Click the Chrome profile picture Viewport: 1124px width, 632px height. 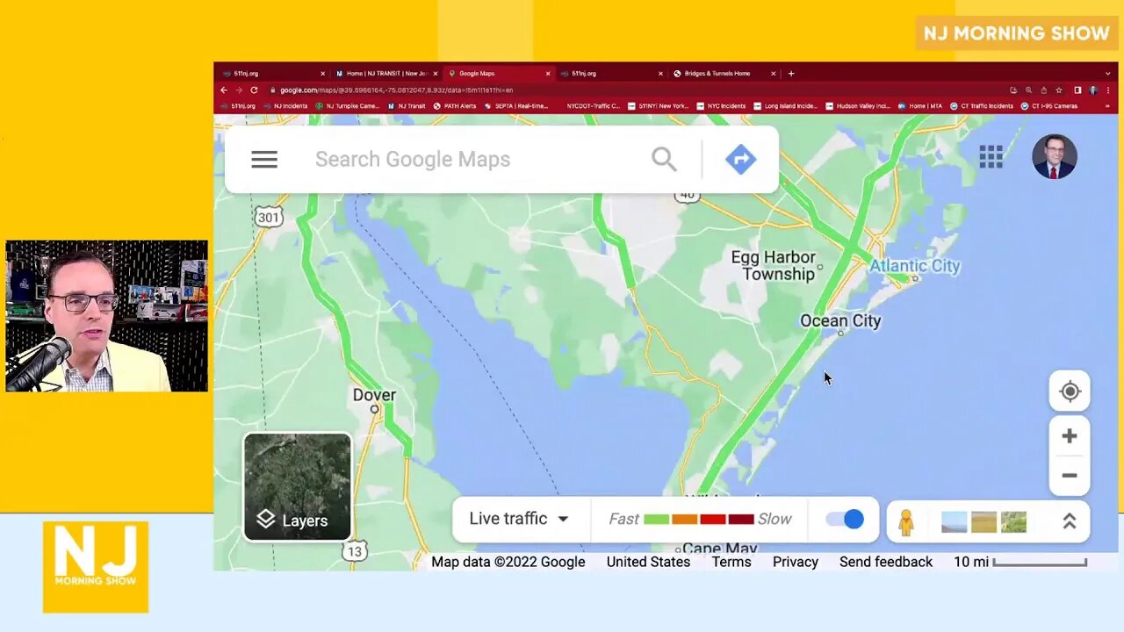coord(1093,90)
